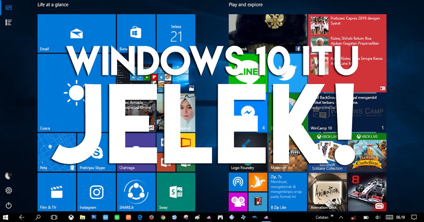Launch the Instagram tile
Viewport: 424px width, 222px height.
click(96, 192)
